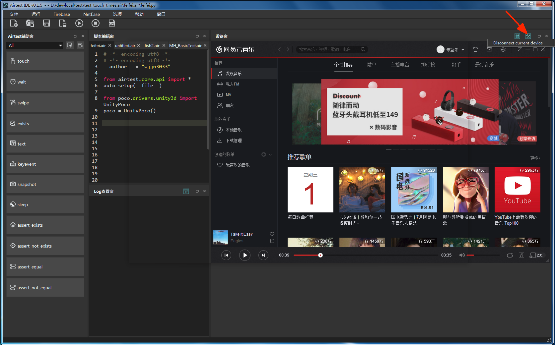Select the 歌单 tab in music app
The height and width of the screenshot is (345, 555).
[372, 65]
